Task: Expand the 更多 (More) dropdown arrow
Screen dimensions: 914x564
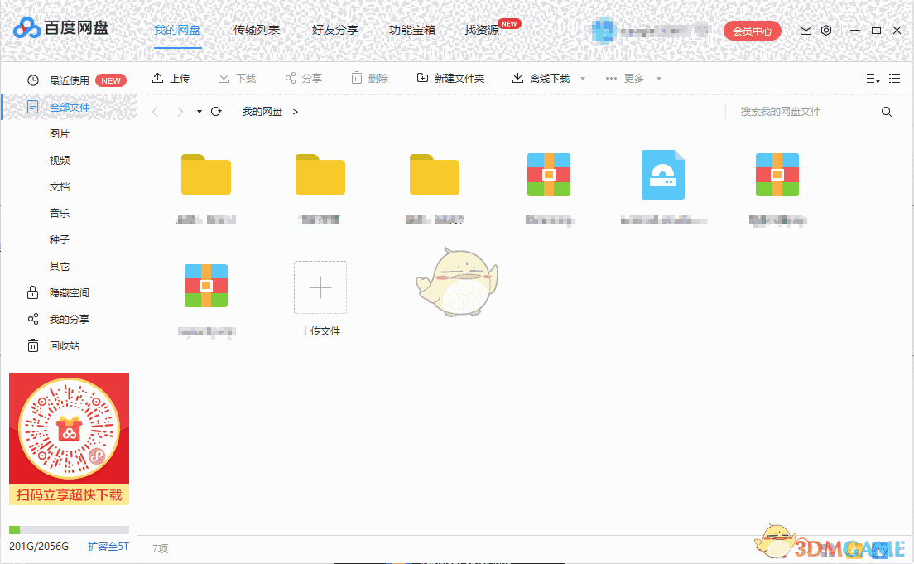Action: (x=659, y=78)
